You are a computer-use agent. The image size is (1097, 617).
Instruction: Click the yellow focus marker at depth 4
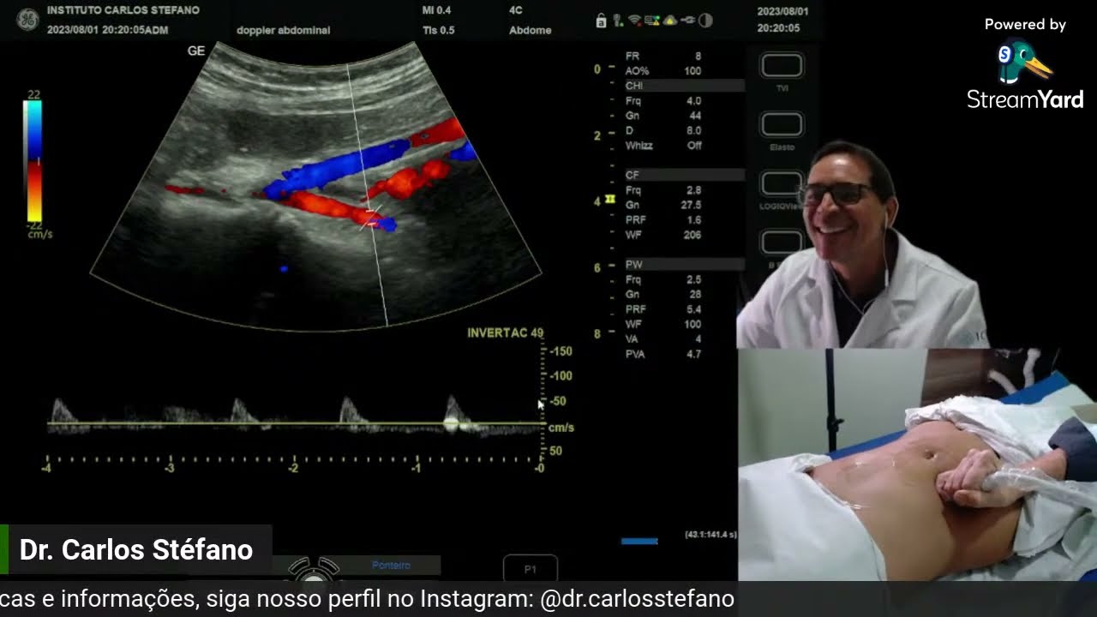[610, 200]
